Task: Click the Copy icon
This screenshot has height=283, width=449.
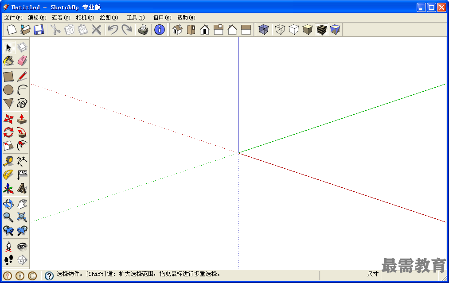Action: [x=69, y=30]
